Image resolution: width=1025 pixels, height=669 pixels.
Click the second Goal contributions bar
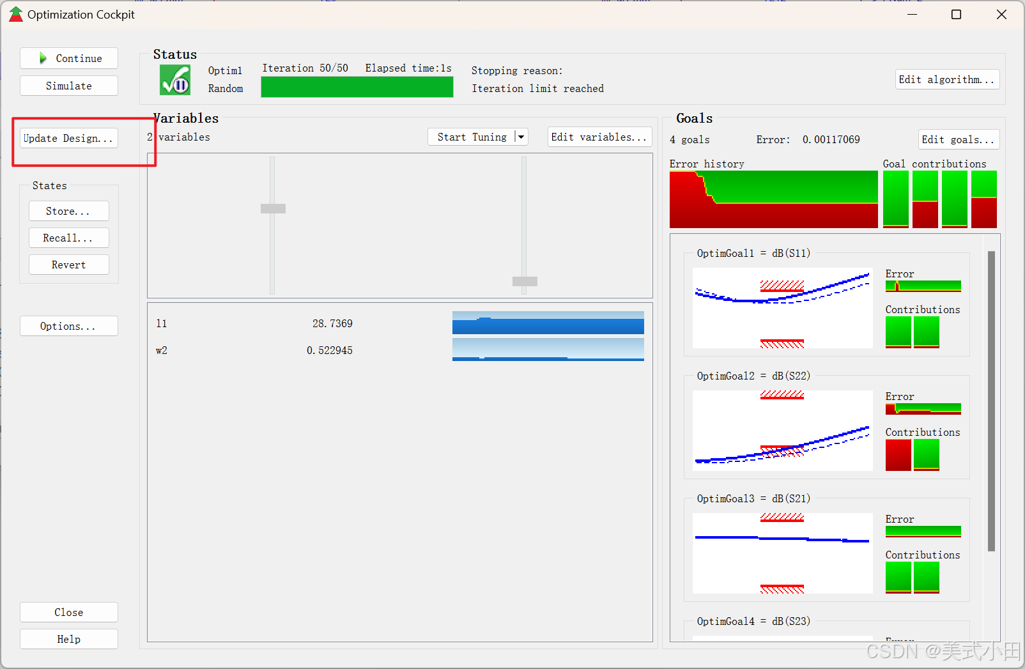click(925, 199)
